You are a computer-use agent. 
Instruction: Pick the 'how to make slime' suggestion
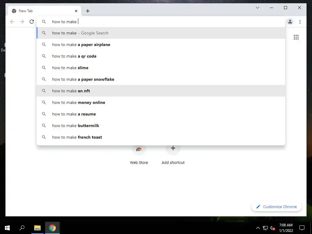click(161, 68)
